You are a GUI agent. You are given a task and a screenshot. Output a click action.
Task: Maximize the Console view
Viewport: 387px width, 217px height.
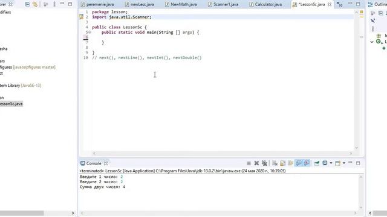358,163
